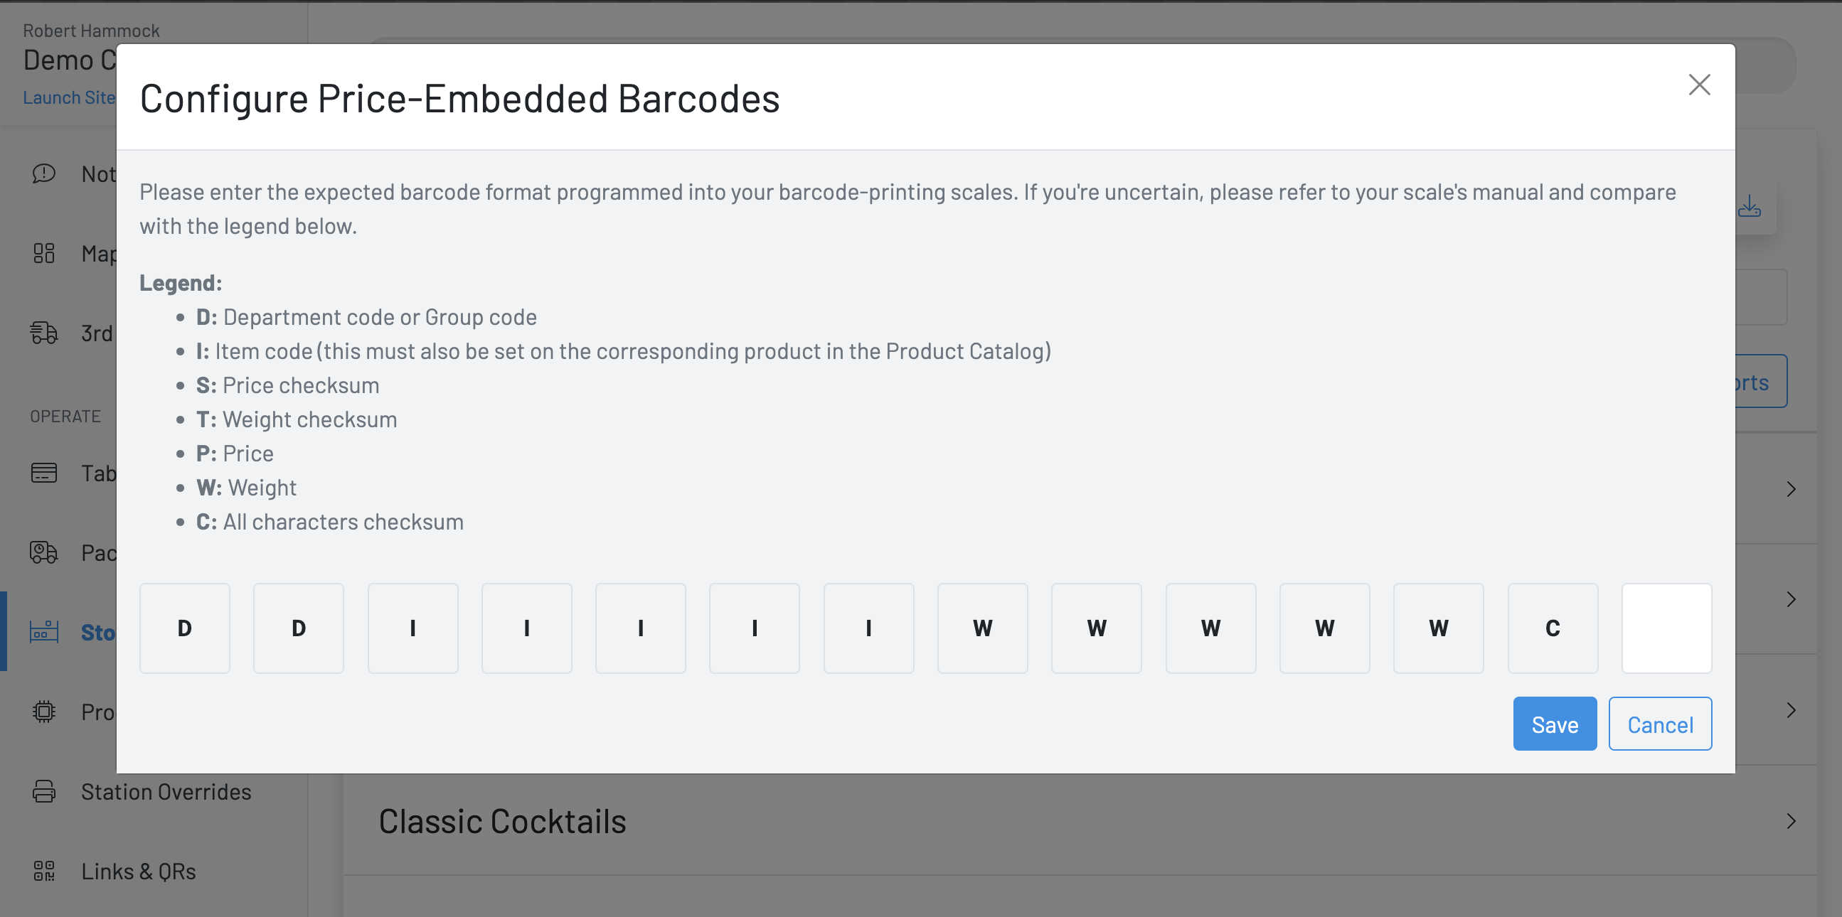
Task: Open Station Overrides menu item
Action: (166, 791)
